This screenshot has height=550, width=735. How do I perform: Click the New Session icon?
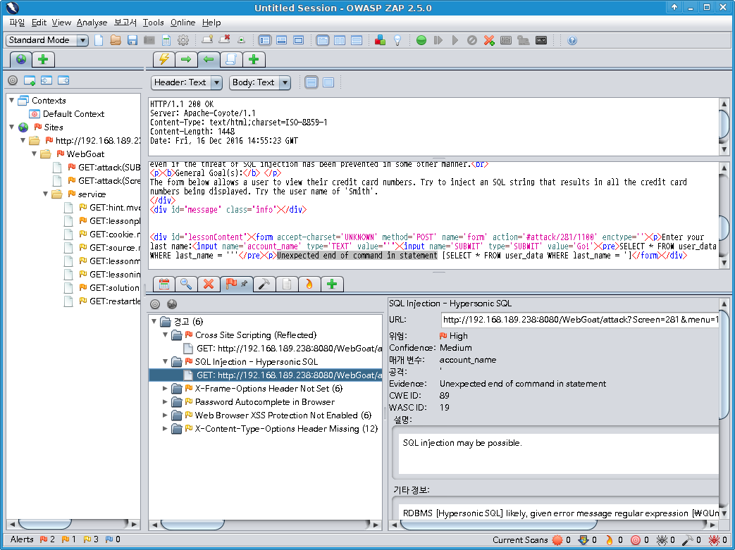pyautogui.click(x=99, y=40)
